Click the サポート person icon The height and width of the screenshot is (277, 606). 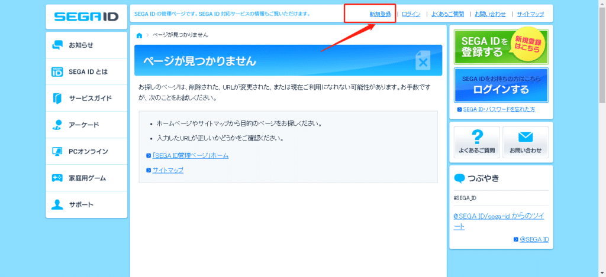point(57,204)
